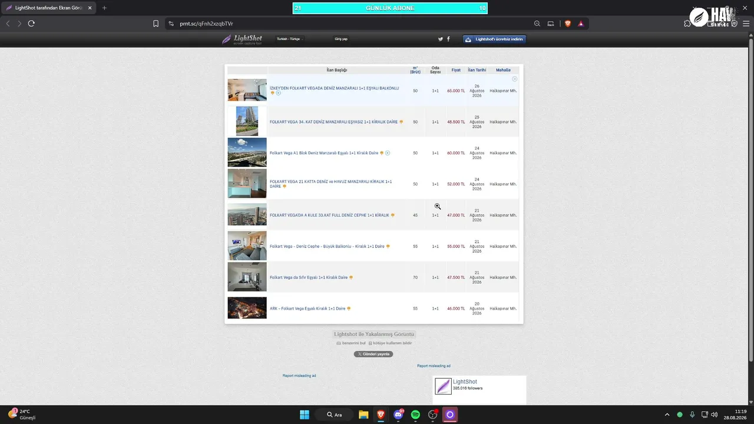This screenshot has height=424, width=754.
Task: Open the extensions puzzle icon
Action: 687,24
